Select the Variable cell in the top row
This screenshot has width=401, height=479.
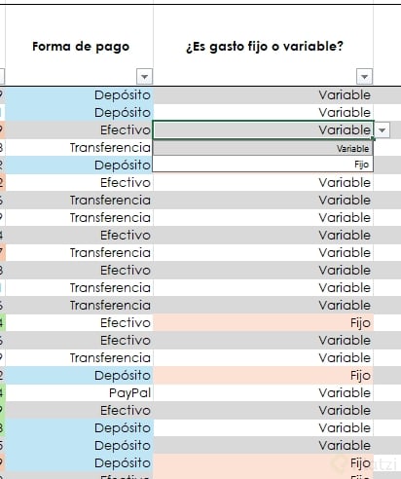pos(263,95)
